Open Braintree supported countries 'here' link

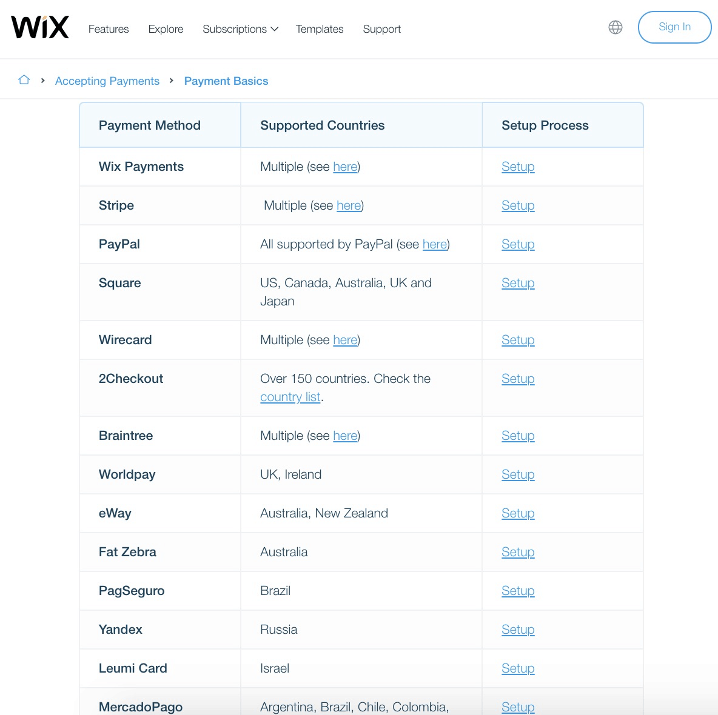345,436
